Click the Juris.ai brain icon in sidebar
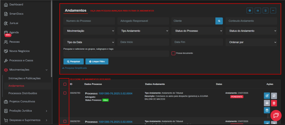285x125 pixels. point(6,23)
